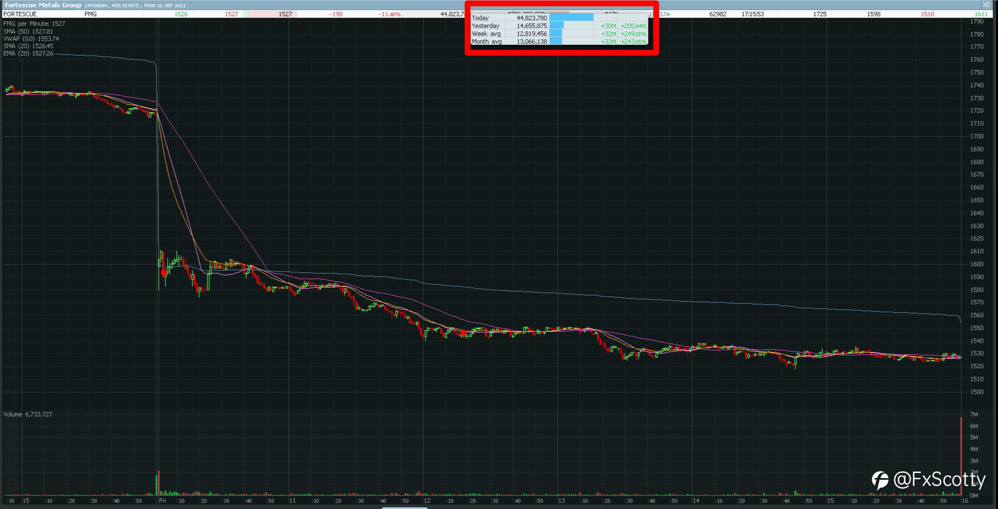Click the XD badge in the title bar
Image resolution: width=998 pixels, height=509 pixels.
(x=986, y=4)
